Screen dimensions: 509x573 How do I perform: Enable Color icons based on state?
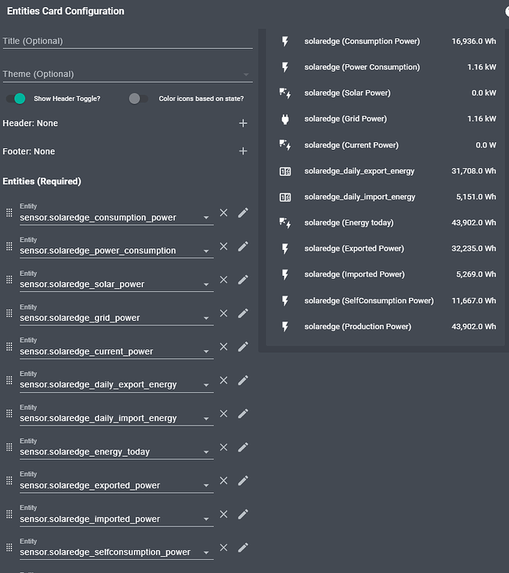pos(138,99)
